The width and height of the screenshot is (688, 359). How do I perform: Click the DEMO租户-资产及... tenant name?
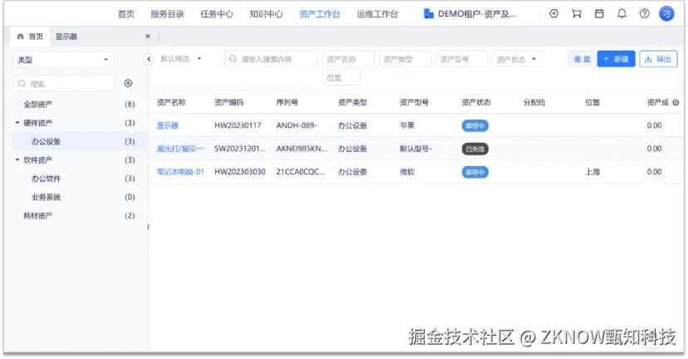(477, 14)
